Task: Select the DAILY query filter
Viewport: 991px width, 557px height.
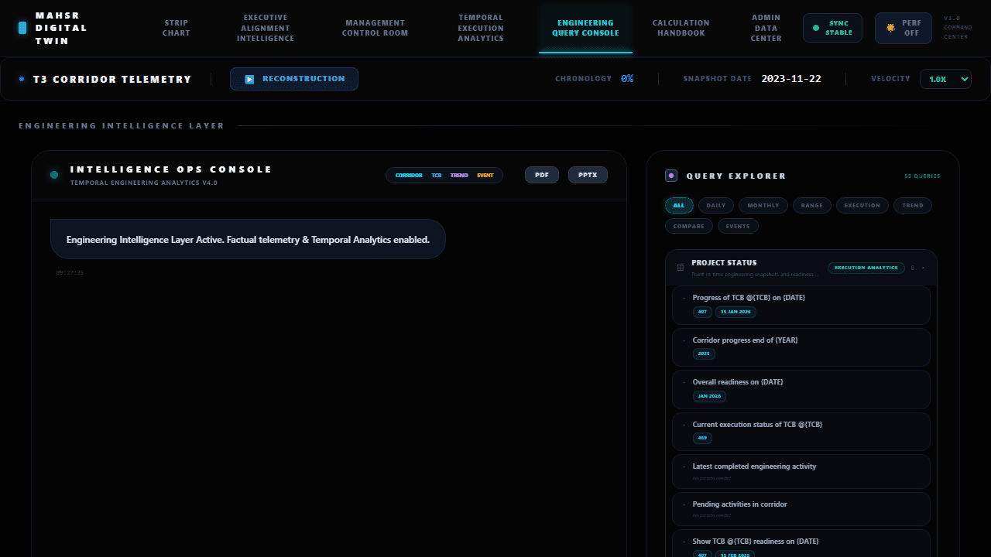Action: coord(716,205)
